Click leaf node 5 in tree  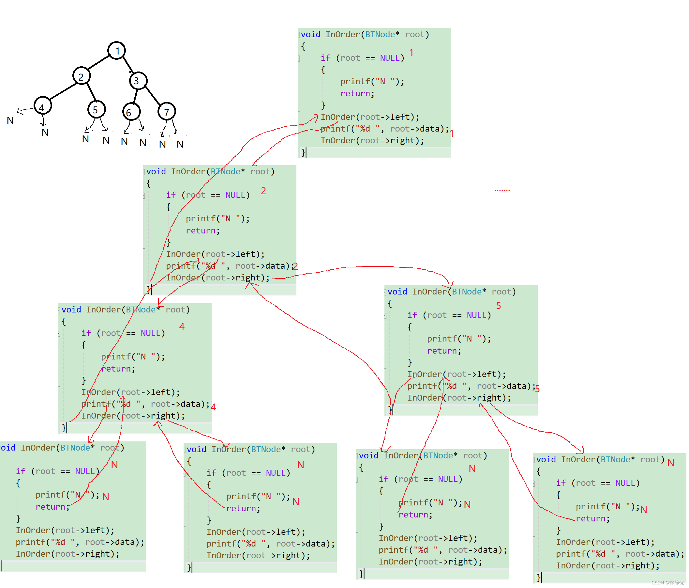pyautogui.click(x=96, y=110)
